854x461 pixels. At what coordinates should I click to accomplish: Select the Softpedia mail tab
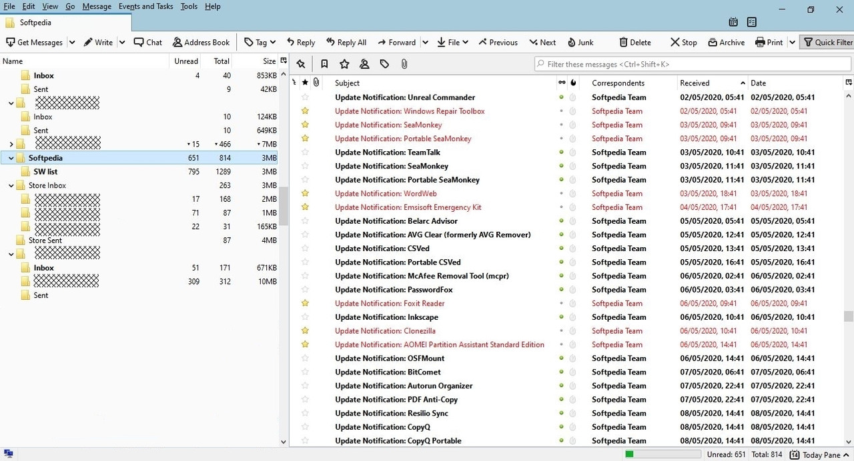(65, 22)
